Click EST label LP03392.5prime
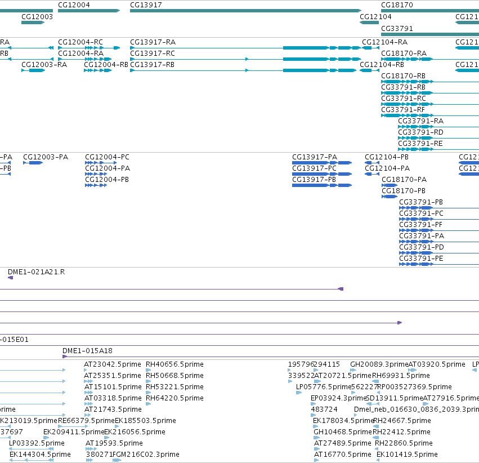Screen dimensions: 479x463 click(37, 444)
